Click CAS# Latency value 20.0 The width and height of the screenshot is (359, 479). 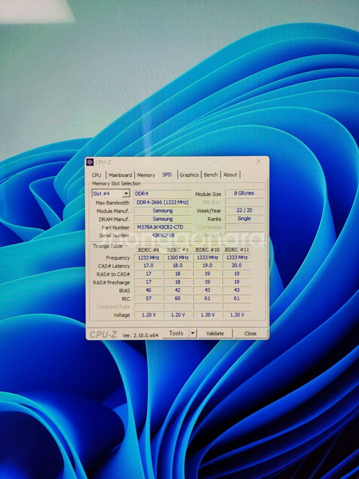(x=236, y=265)
